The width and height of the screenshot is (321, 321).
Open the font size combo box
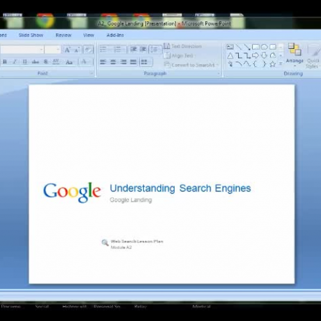53,49
